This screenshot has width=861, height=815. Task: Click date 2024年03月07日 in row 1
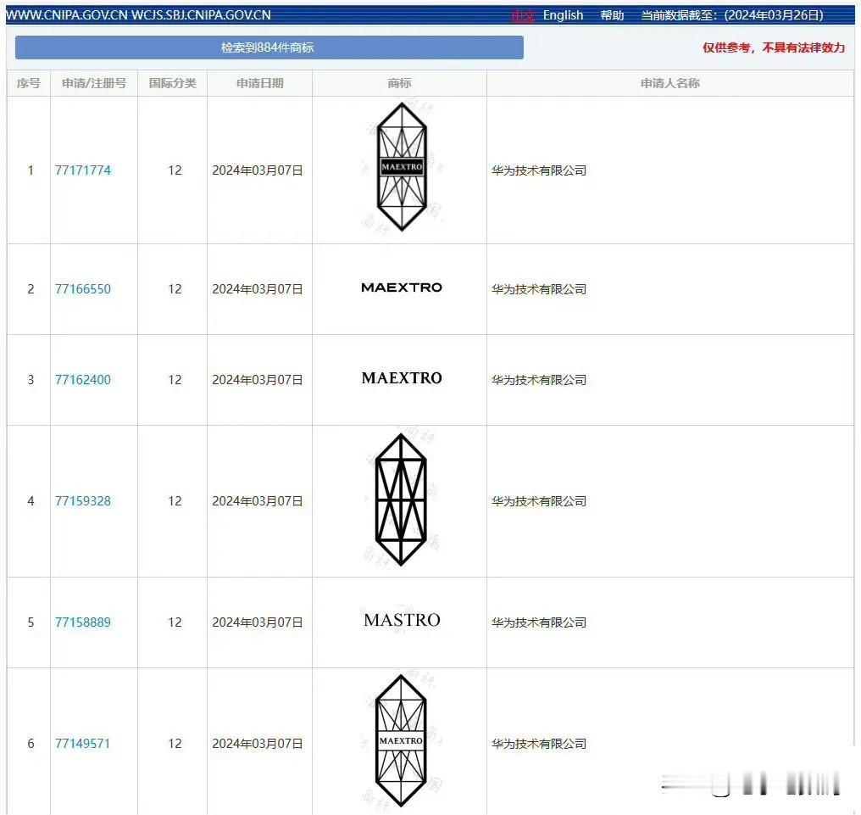click(258, 171)
